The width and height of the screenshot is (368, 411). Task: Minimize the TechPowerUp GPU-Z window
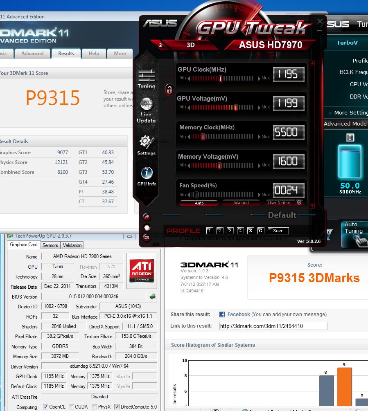130,236
